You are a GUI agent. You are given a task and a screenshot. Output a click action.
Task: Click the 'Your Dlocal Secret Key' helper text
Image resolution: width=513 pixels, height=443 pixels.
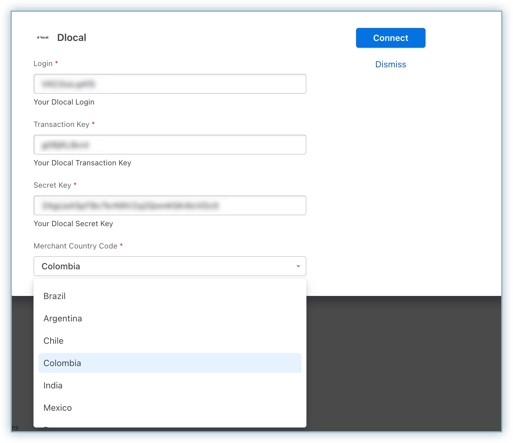[73, 224]
